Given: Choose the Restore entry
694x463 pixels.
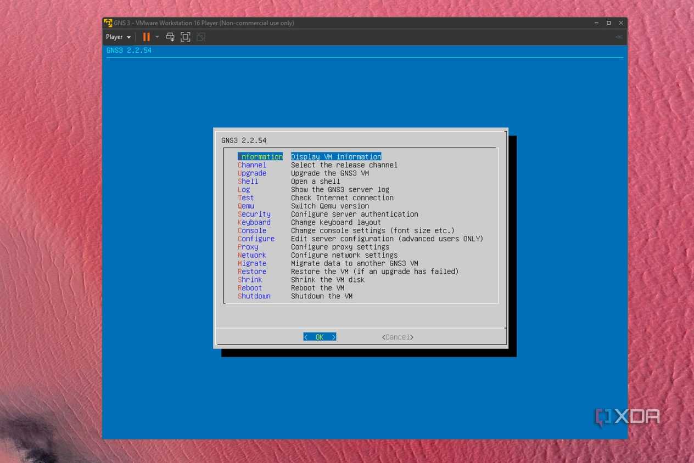Looking at the screenshot, I should pos(252,272).
